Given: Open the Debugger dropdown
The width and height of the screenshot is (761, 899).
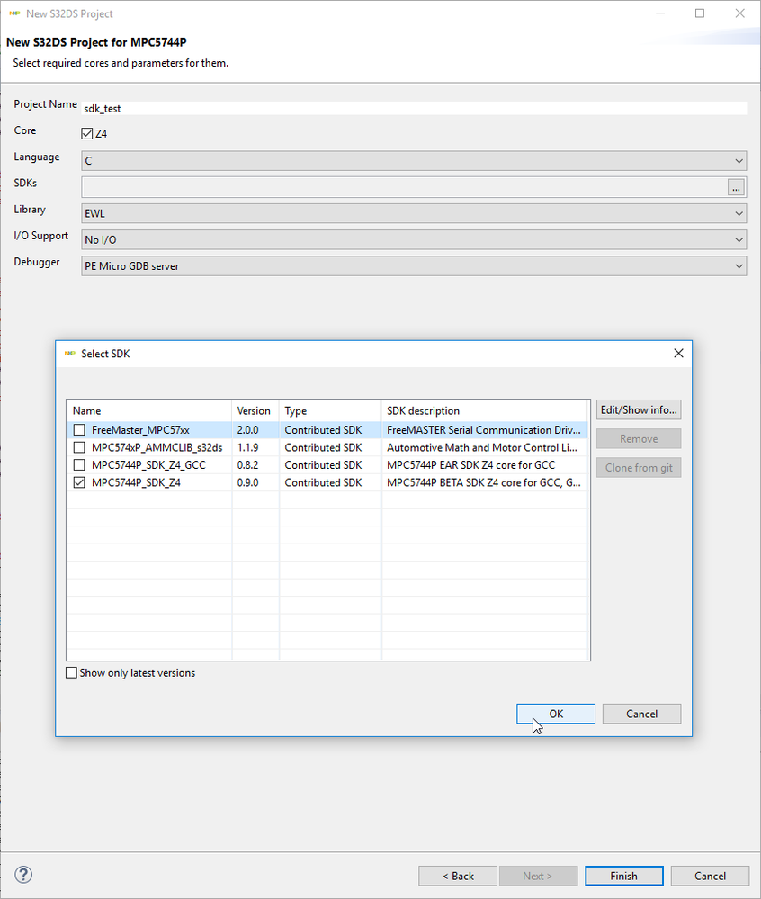Looking at the screenshot, I should 414,266.
